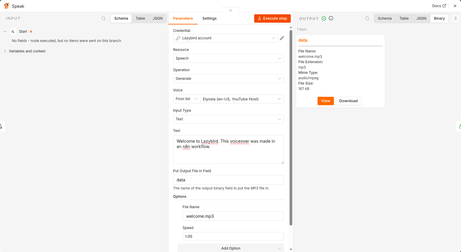Open the Operation dropdown showing Generate

(229, 79)
